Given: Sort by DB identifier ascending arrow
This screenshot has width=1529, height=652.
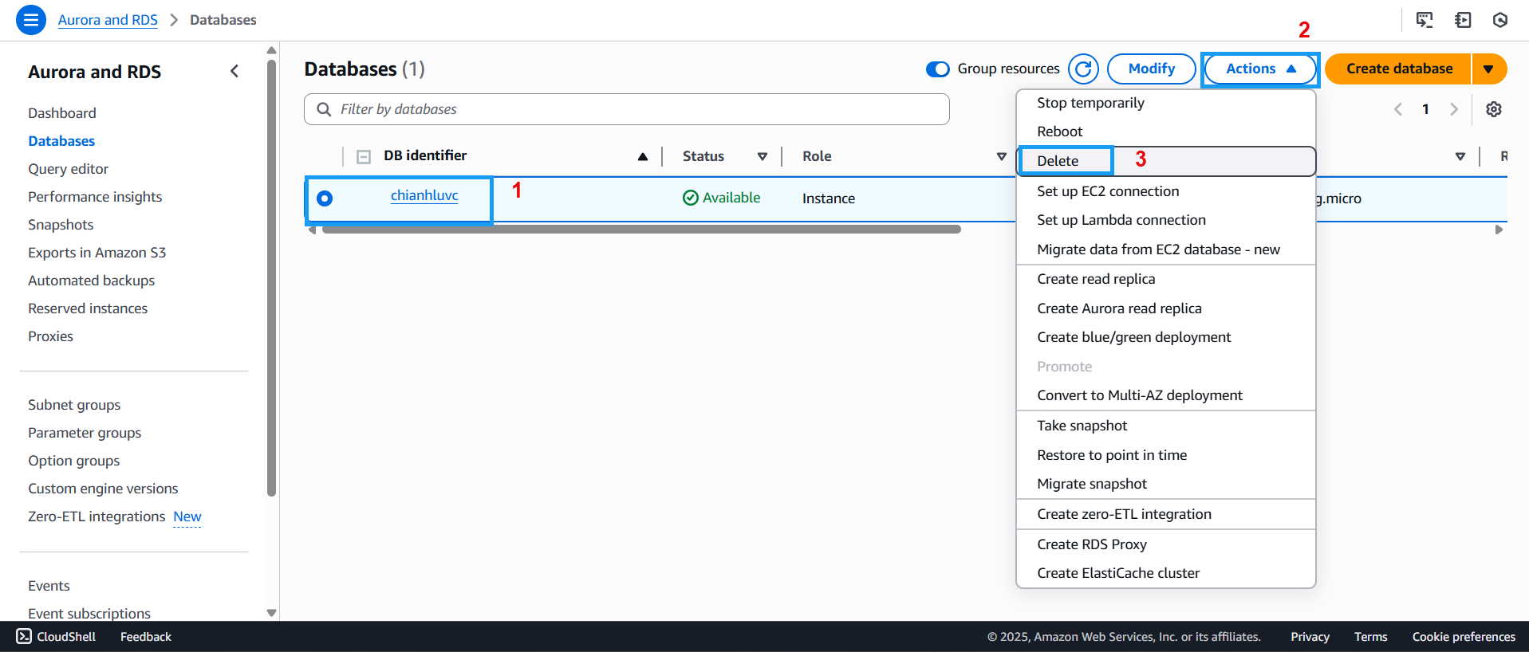Looking at the screenshot, I should (643, 157).
